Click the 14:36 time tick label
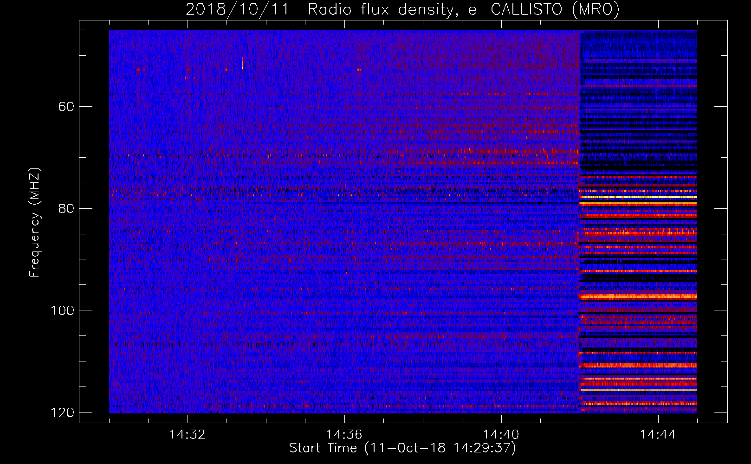Screen dimensions: 751x464 pos(344,435)
